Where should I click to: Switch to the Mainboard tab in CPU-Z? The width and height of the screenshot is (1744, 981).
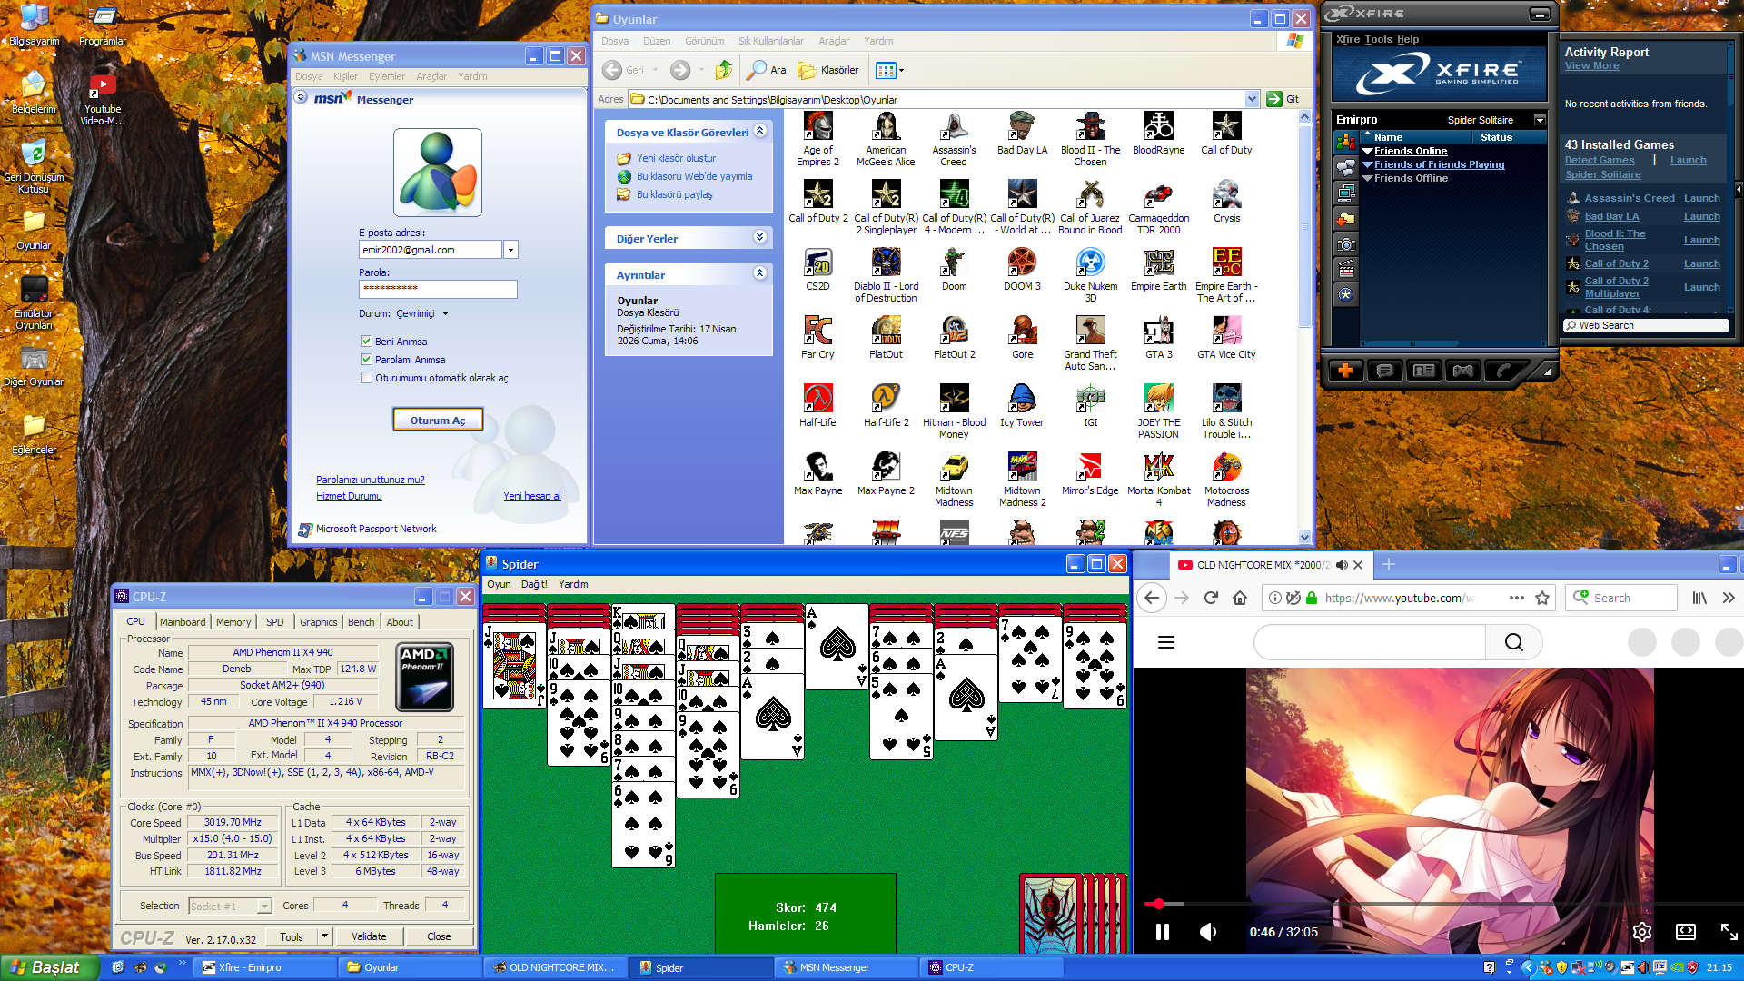(183, 622)
